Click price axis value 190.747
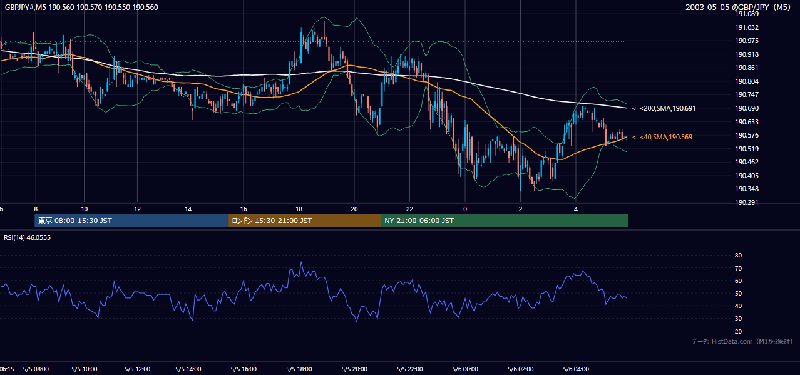Viewport: 800px width, 375px height. click(x=747, y=94)
